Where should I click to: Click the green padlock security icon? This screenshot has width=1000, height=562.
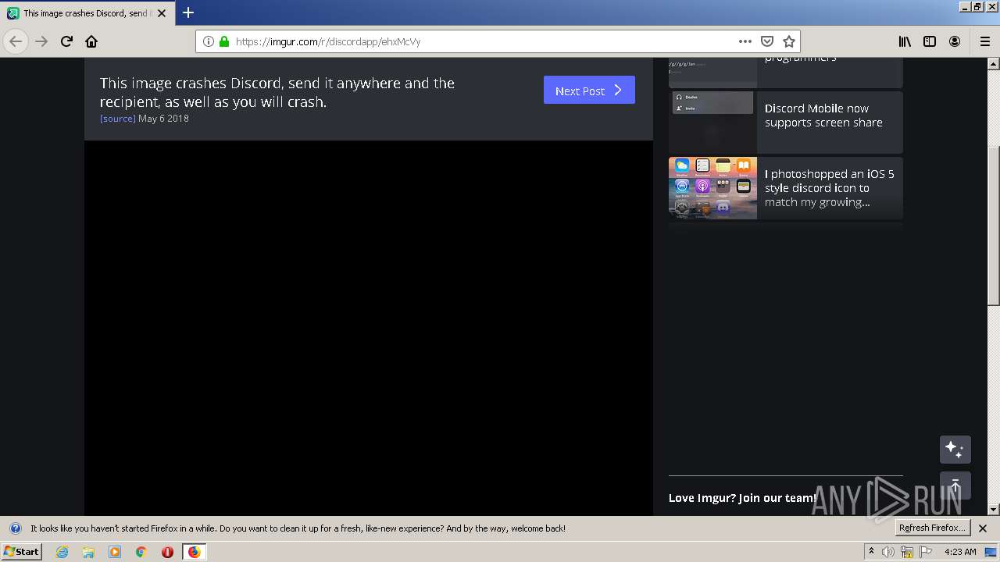tap(224, 41)
